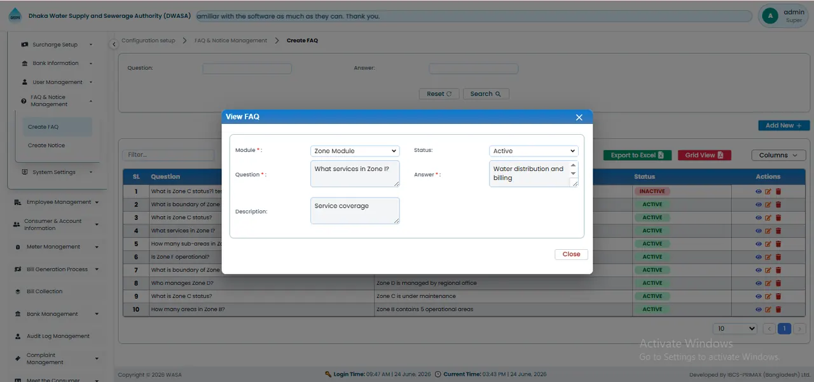Click the DWASA logo icon
This screenshot has height=382, width=814.
pyautogui.click(x=14, y=16)
